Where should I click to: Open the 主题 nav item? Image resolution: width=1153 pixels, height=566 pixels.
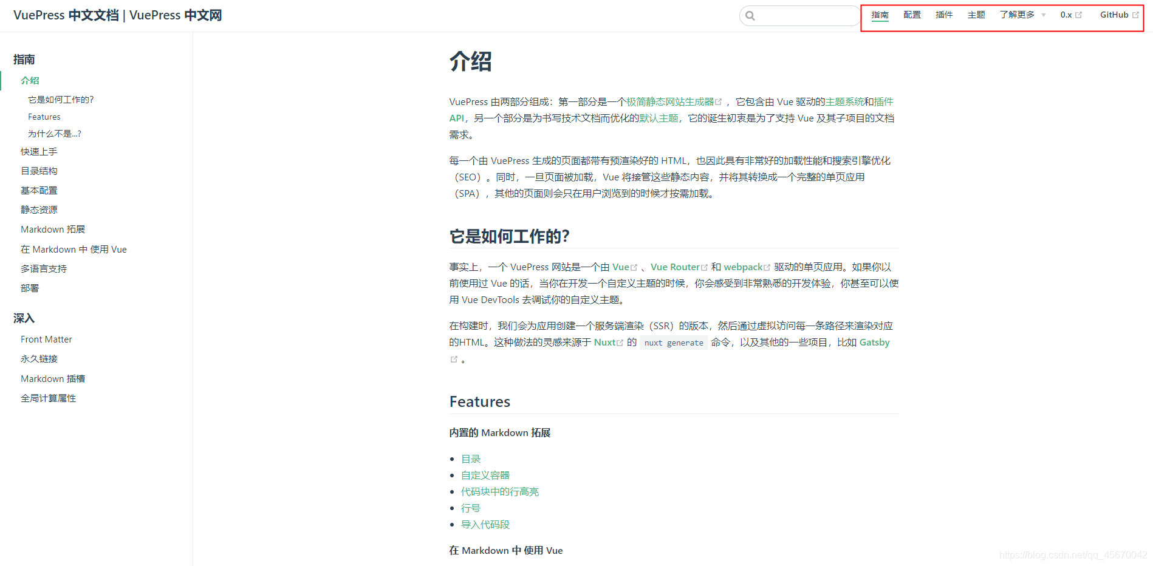point(976,15)
